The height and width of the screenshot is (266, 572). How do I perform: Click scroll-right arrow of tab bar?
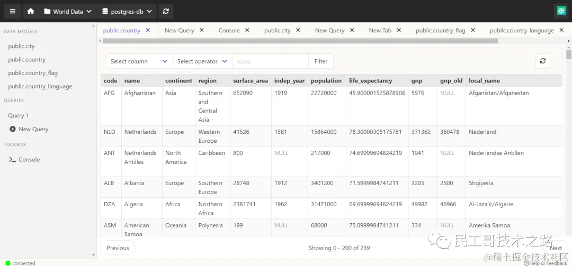tap(569, 41)
